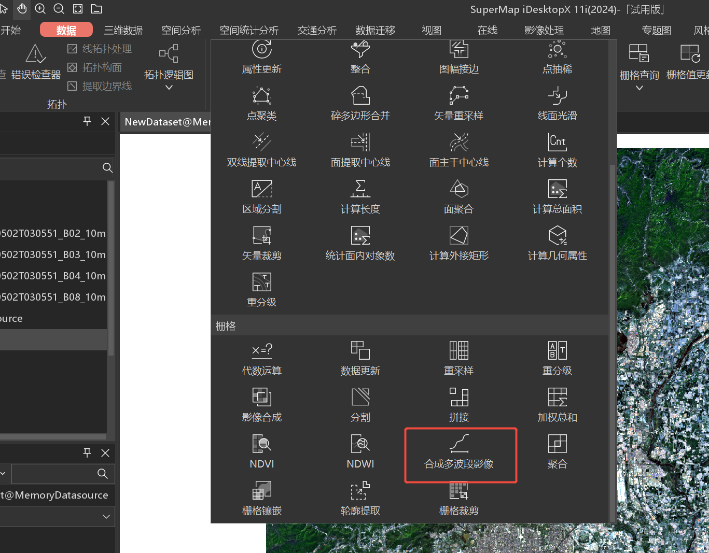Select 双线提取中心线 tool
Viewport: 709px width, 553px height.
[262, 151]
